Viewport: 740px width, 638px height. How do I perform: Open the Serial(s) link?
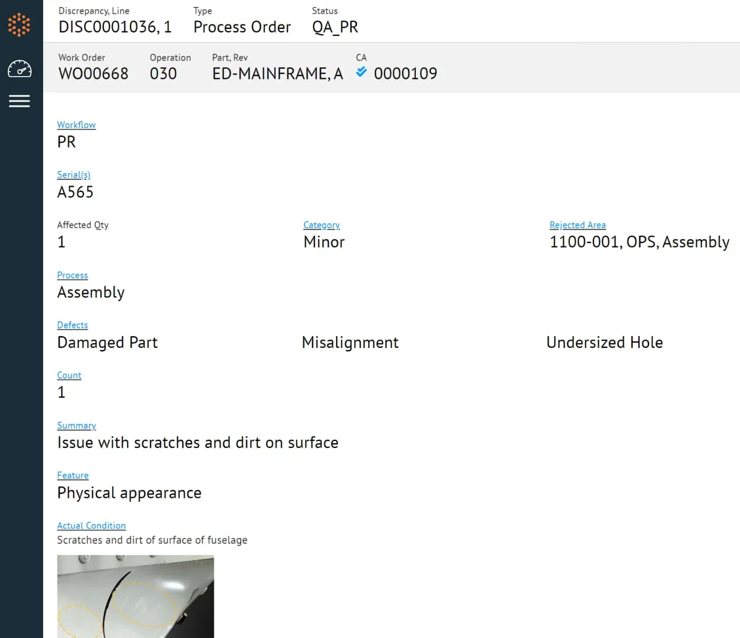coord(74,175)
